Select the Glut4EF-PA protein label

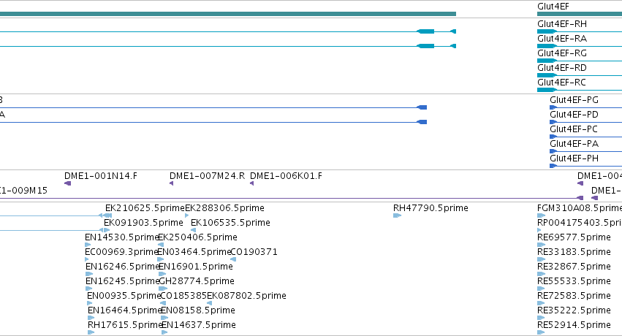574,144
